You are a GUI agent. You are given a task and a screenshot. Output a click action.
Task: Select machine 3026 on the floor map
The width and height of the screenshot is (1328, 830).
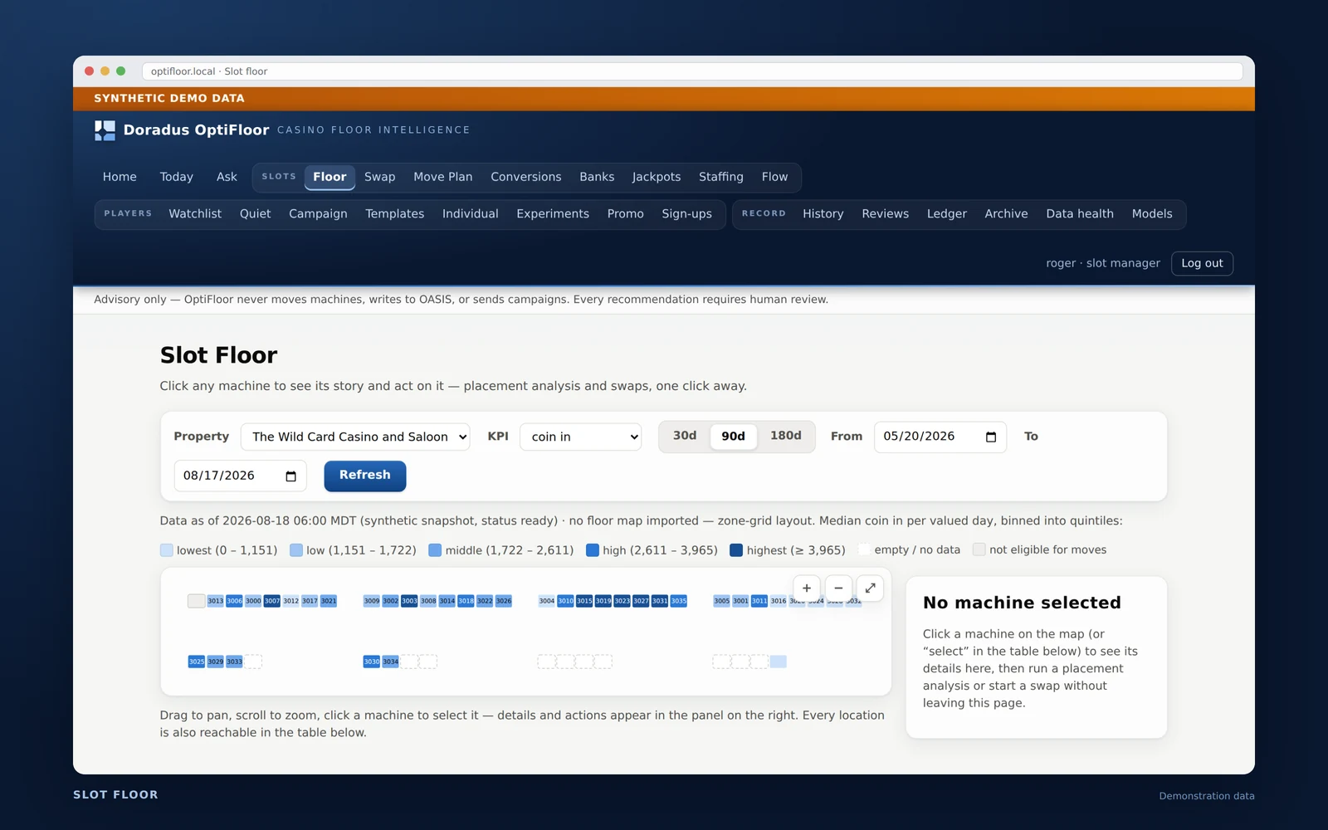point(504,601)
